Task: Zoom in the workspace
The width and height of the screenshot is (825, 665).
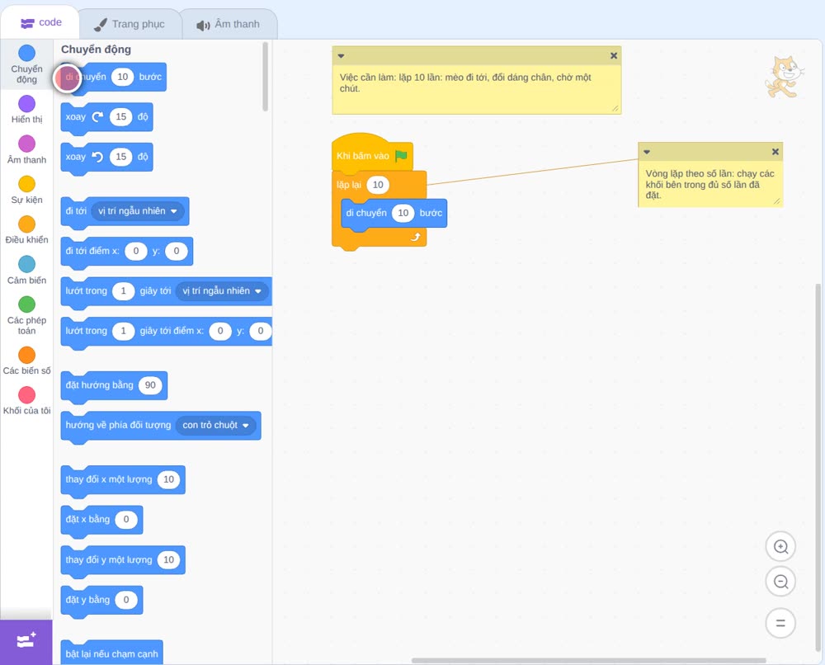Action: [780, 547]
